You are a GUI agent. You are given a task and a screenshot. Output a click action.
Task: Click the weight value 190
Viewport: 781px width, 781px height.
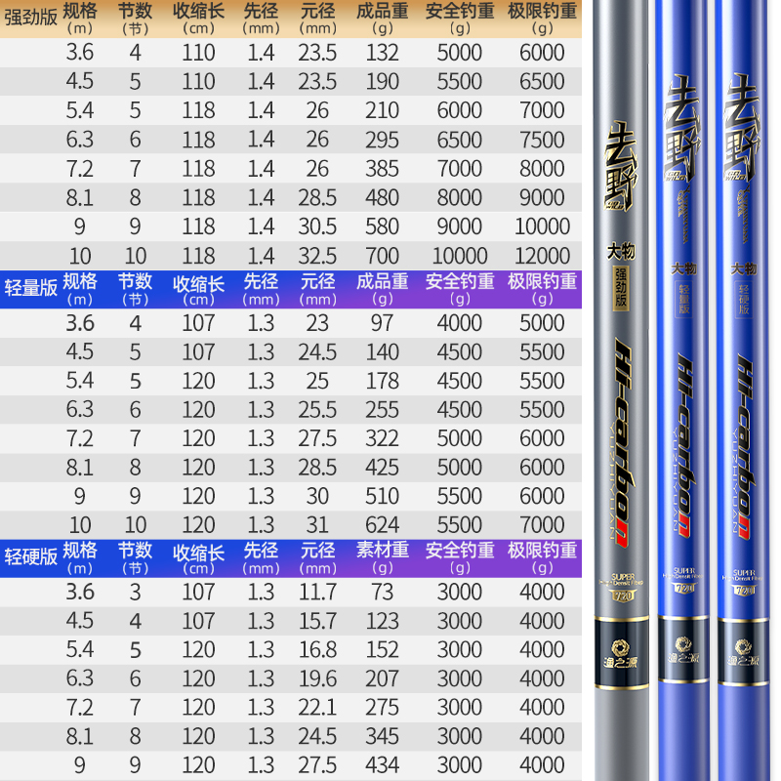(x=382, y=82)
